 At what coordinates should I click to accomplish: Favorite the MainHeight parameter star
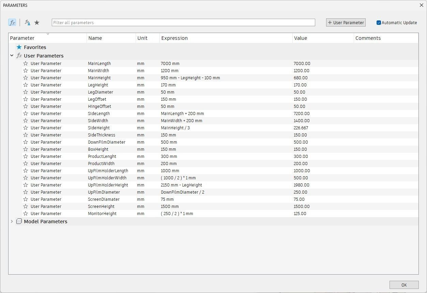26,78
